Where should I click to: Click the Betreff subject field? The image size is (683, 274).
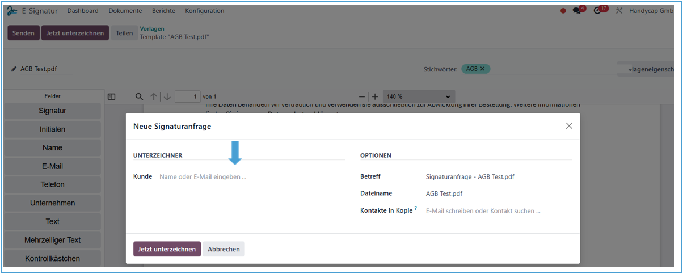point(496,177)
